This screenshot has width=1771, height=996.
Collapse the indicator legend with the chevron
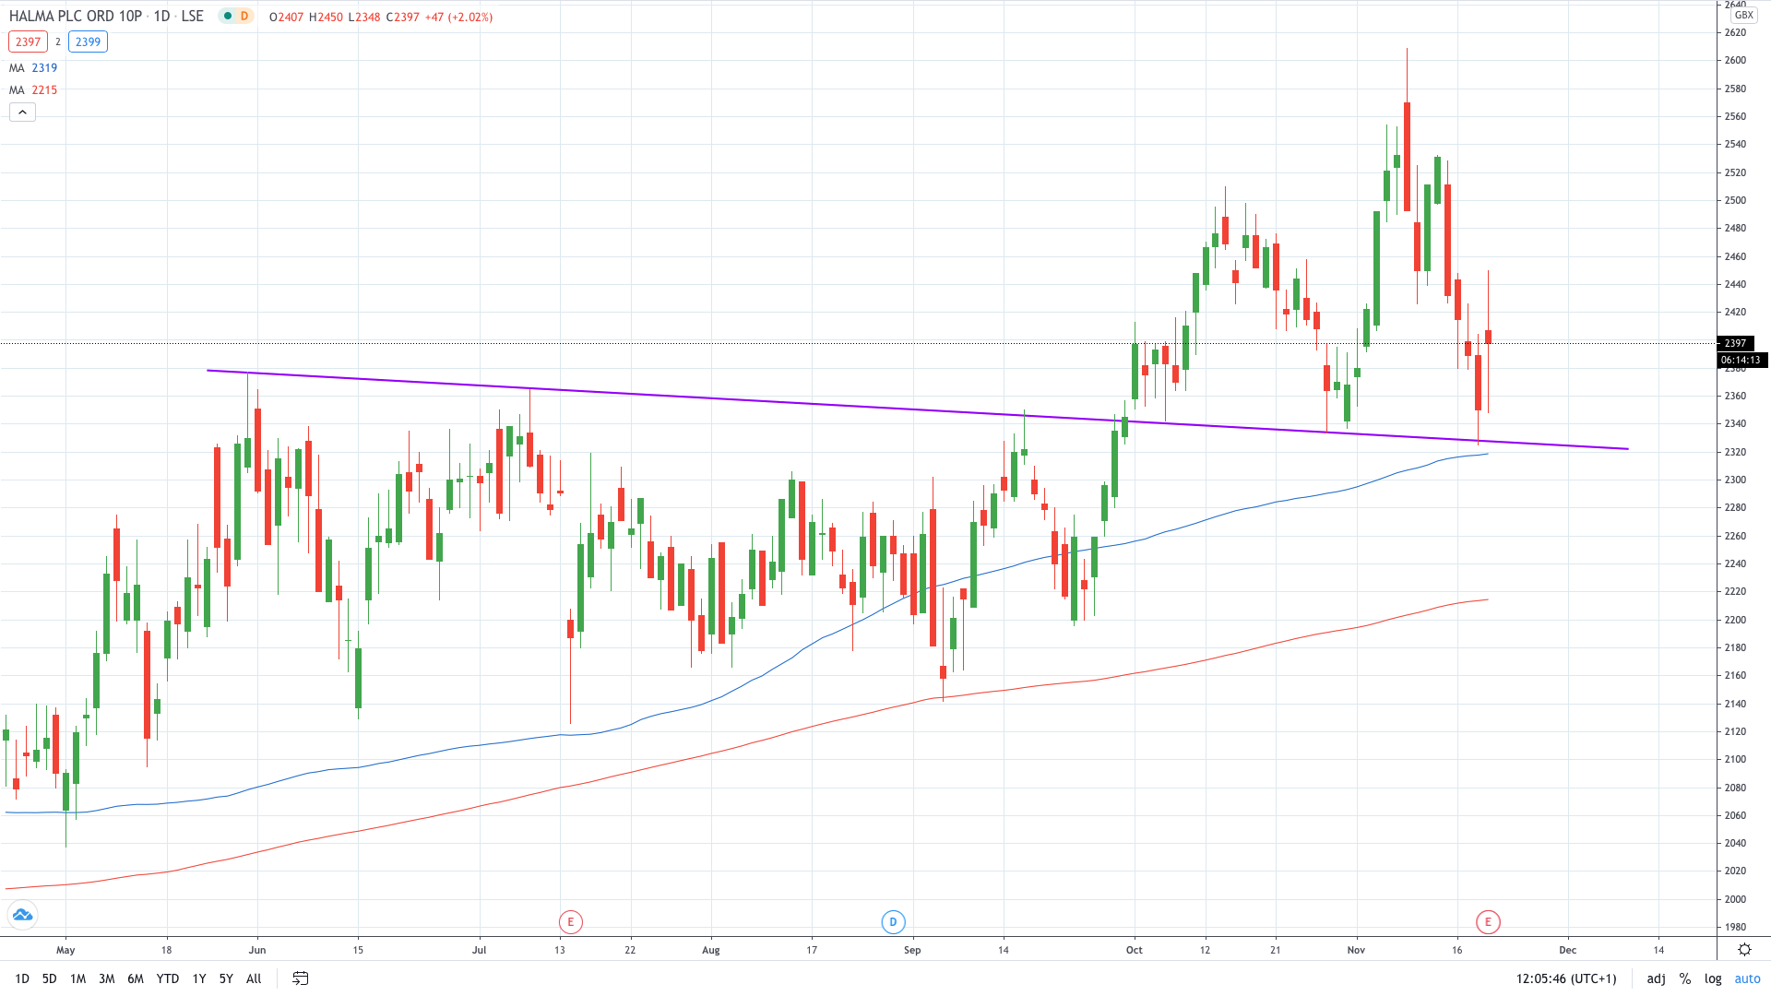tap(22, 113)
